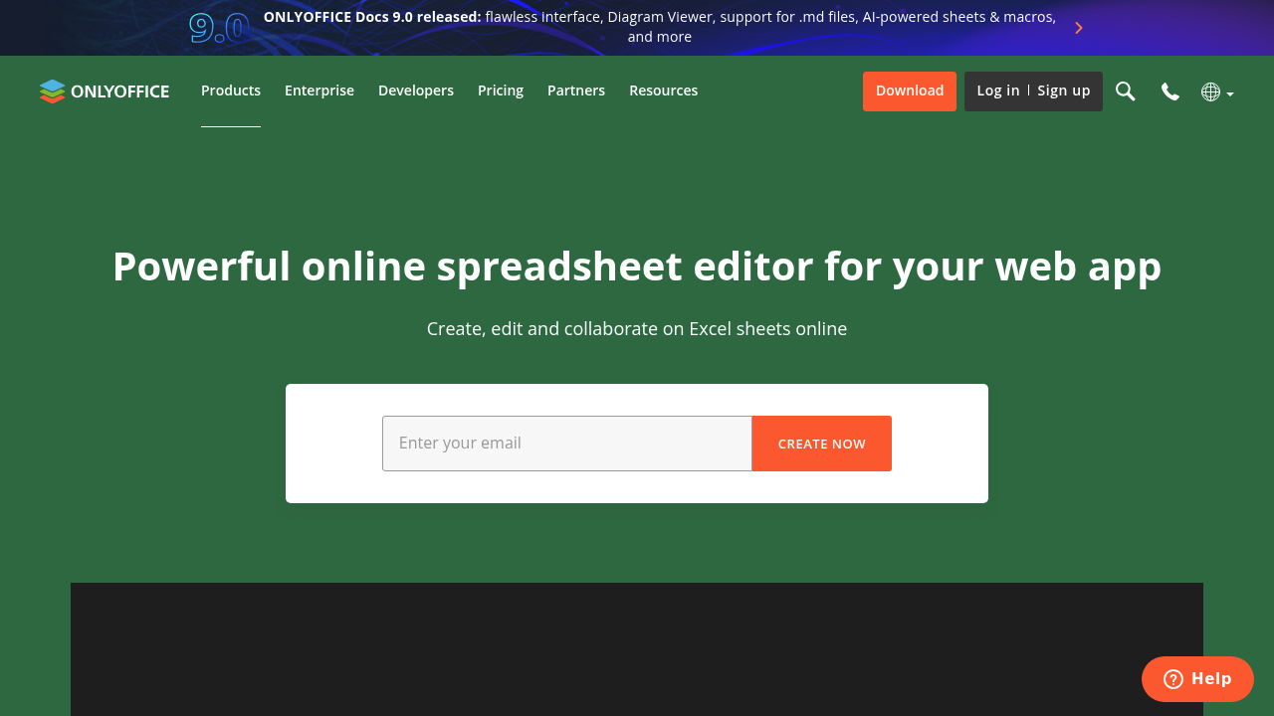Open the Enterprise menu
This screenshot has height=716, width=1274.
[x=319, y=90]
